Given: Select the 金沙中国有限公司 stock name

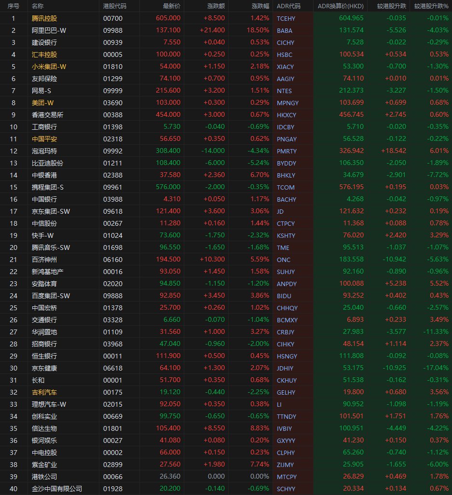Looking at the screenshot, I should click(x=57, y=489).
